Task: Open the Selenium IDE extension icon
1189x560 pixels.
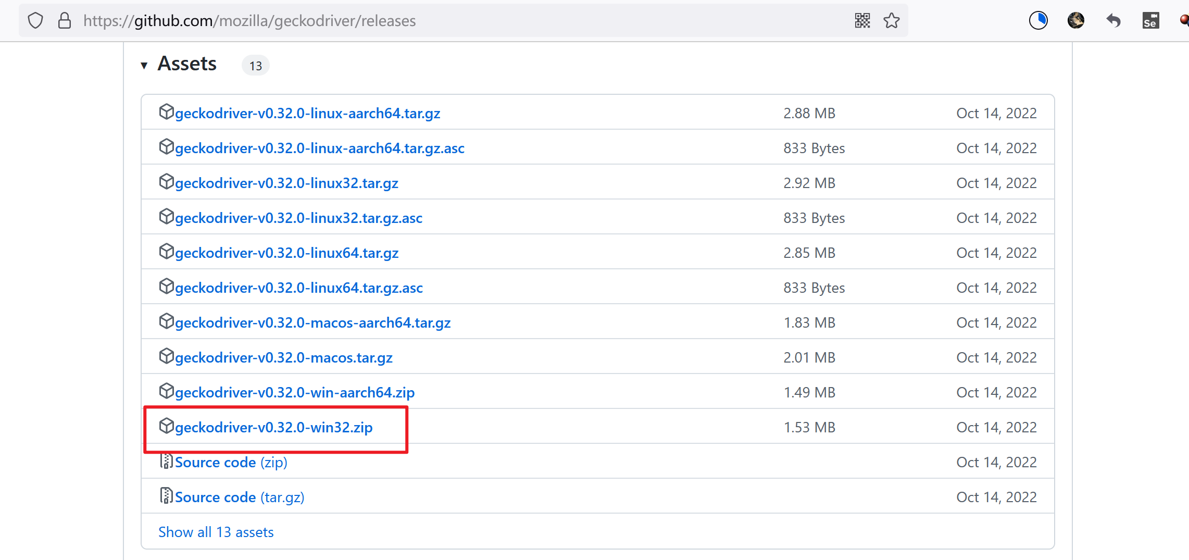Action: 1151,21
